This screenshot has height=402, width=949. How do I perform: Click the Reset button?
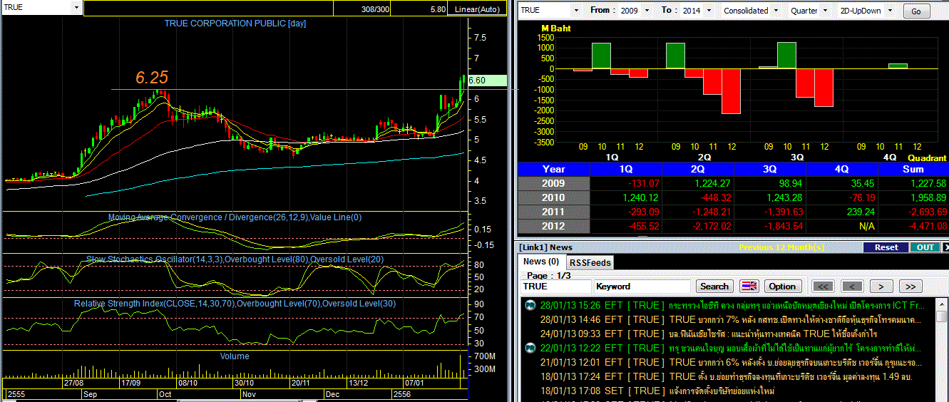[x=886, y=247]
